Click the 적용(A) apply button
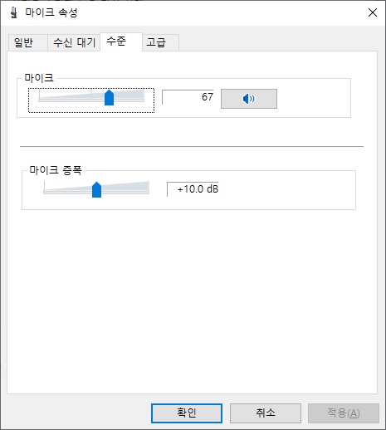Viewport: 386px width, 430px height. point(344,413)
